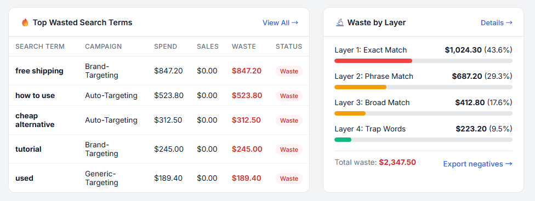Viewport: 535px width, 201px height.
Task: Click the SALES column header
Action: (x=207, y=47)
